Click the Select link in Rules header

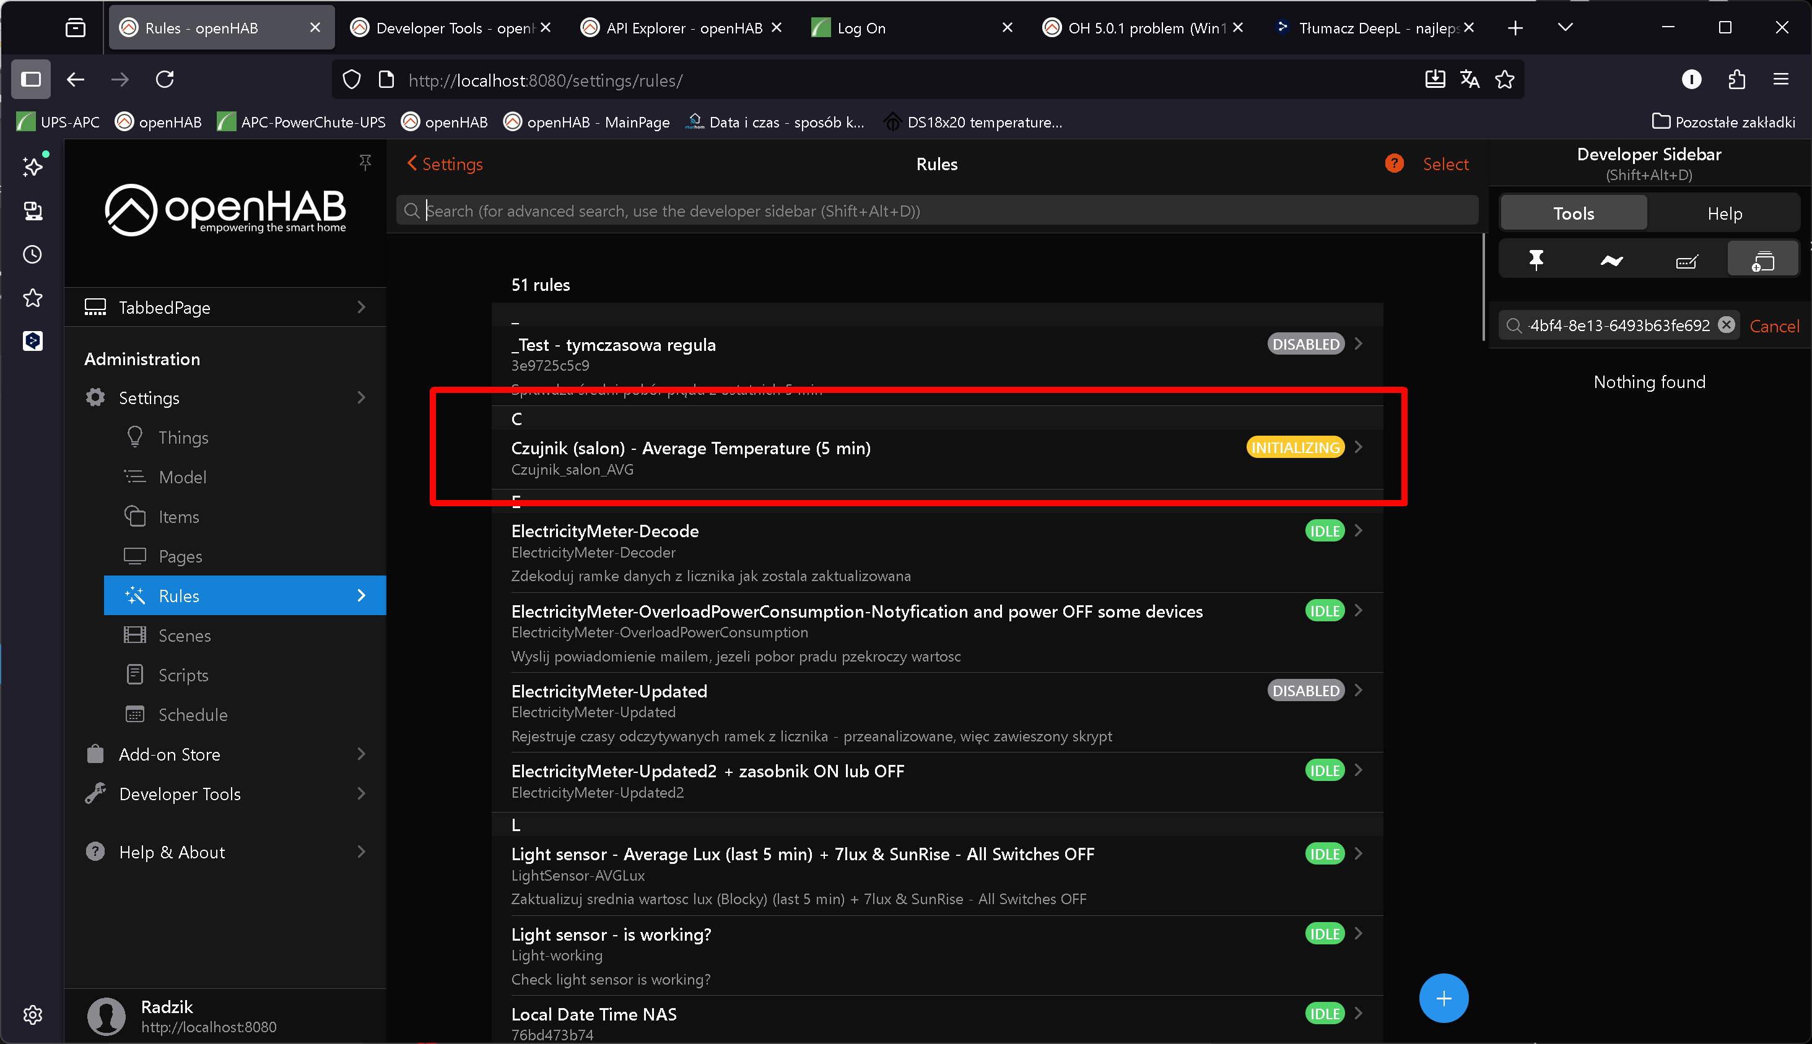click(x=1445, y=164)
